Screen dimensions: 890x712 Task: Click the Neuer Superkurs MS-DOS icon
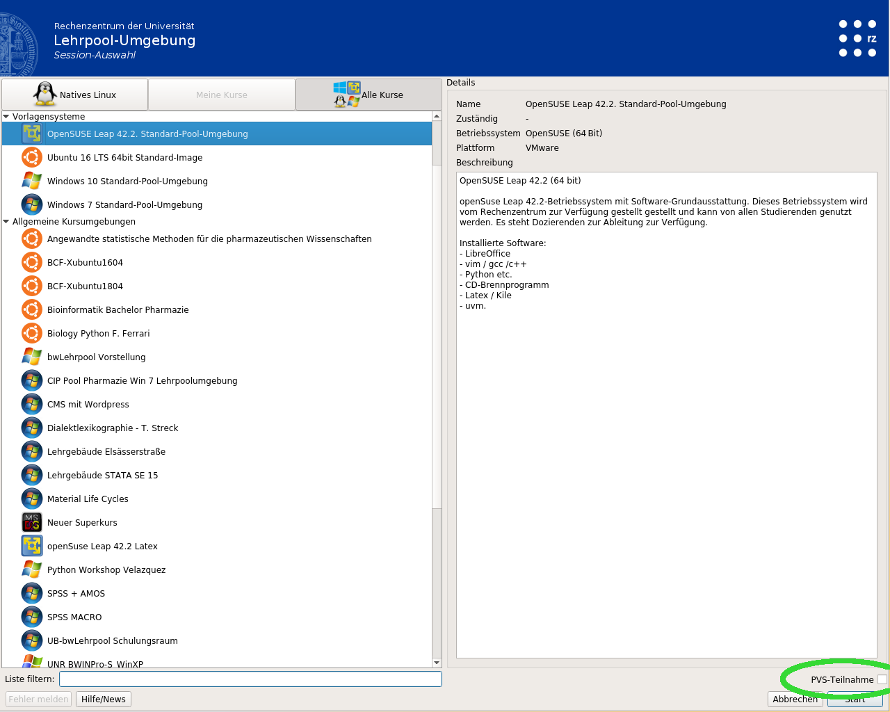(32, 523)
